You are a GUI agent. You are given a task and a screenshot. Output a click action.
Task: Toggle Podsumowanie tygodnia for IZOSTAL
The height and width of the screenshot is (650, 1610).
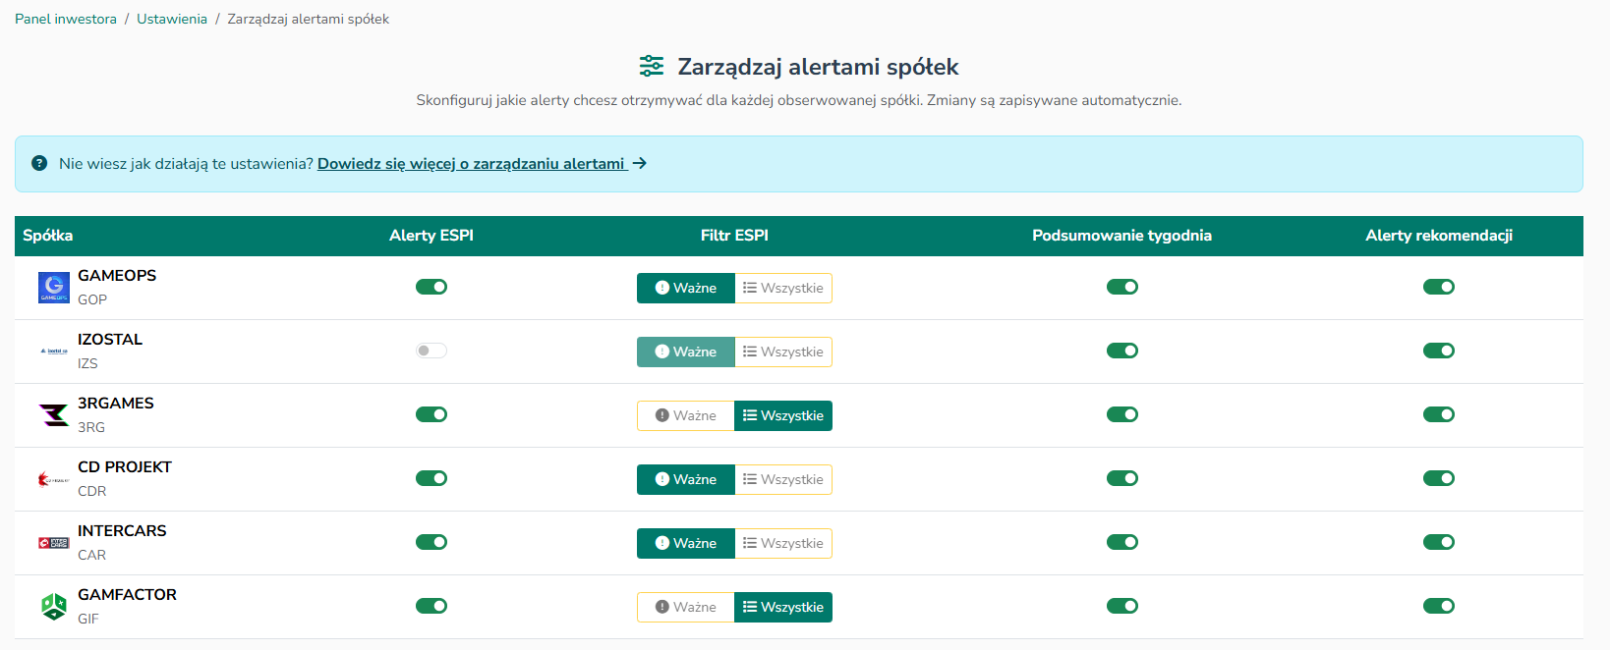coord(1122,351)
